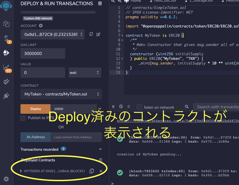The width and height of the screenshot is (239, 185).
Task: Open the CONTRACT selection dropdown
Action: 61,94
